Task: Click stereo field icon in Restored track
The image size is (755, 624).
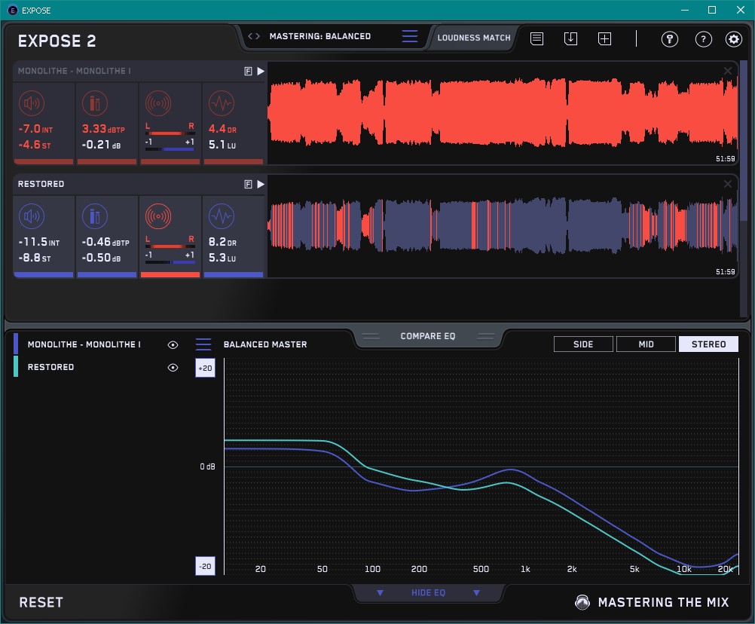Action: pos(157,216)
